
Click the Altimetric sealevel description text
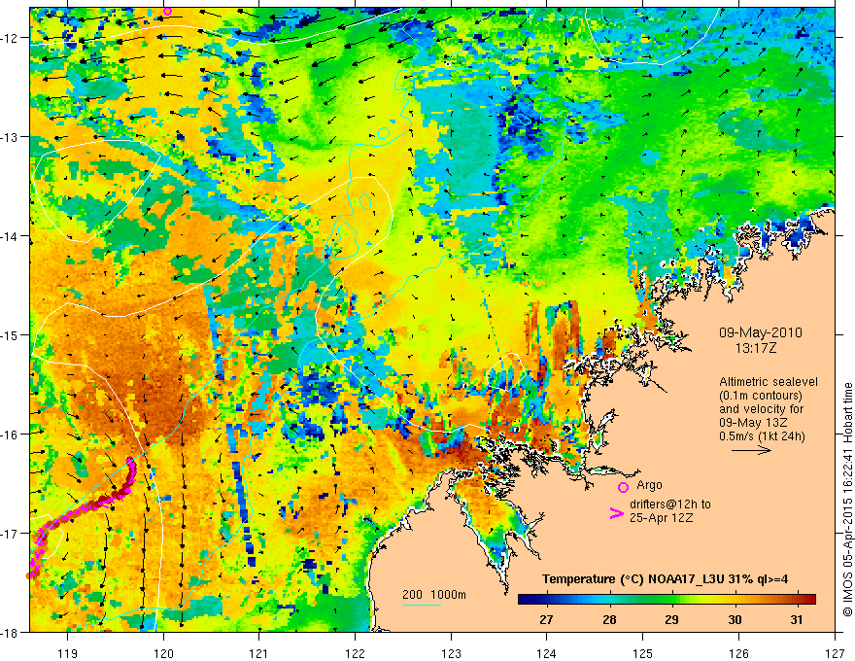point(769,409)
